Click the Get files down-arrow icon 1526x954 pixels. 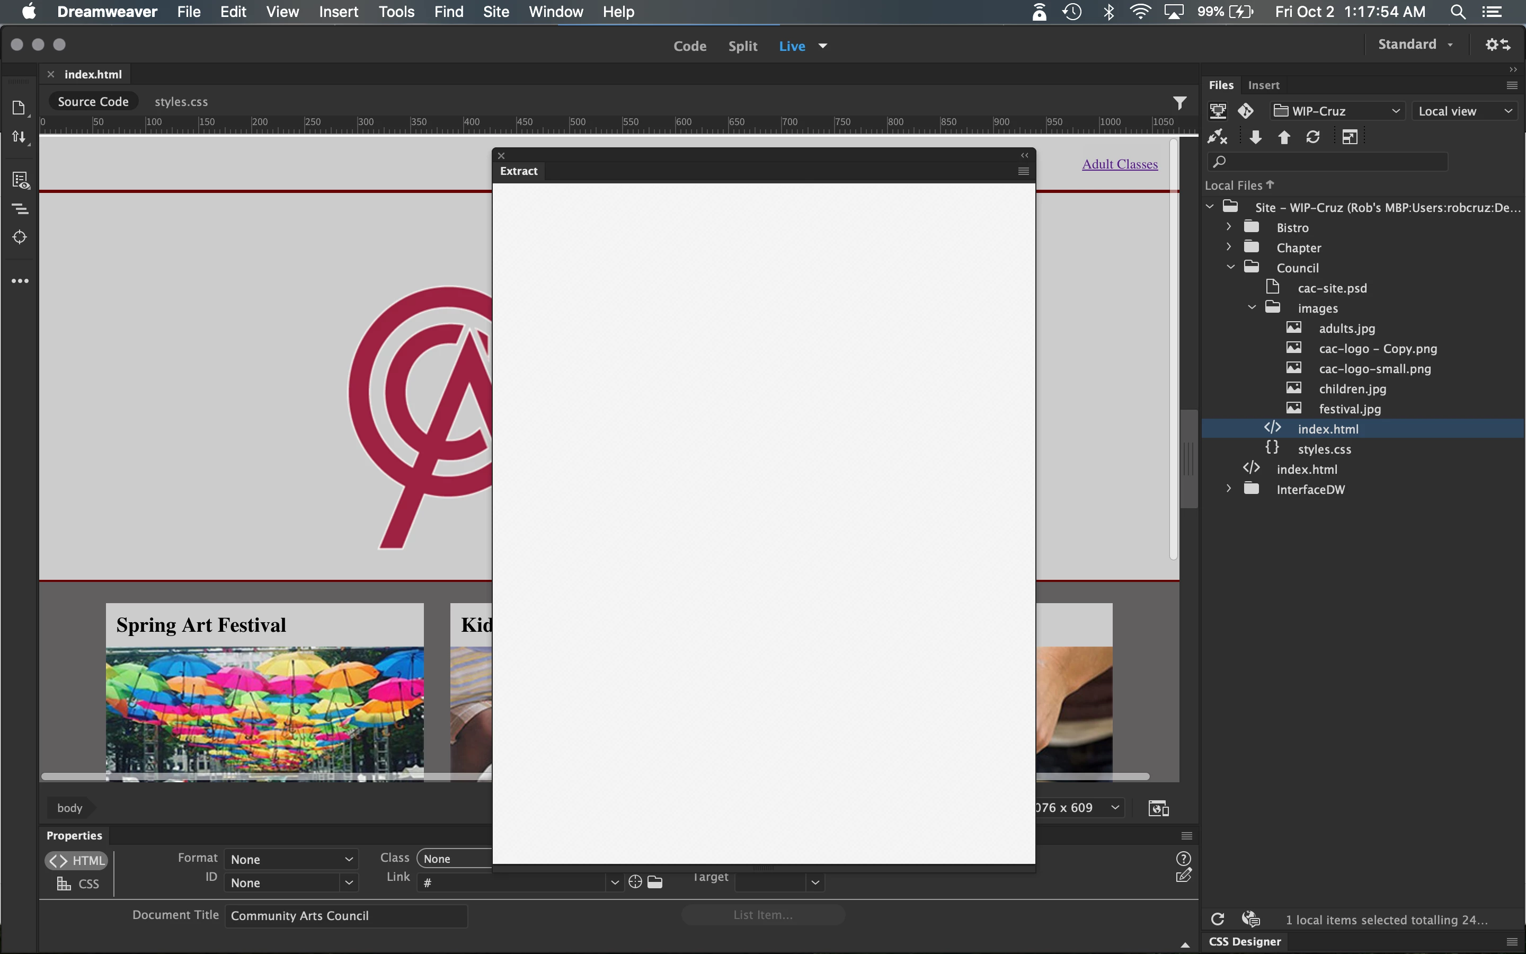[x=1255, y=137]
